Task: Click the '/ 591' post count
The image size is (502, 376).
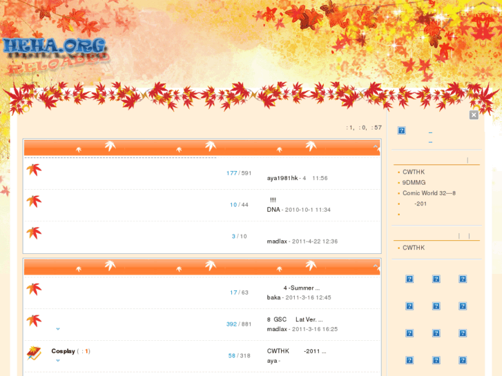Action: point(245,173)
